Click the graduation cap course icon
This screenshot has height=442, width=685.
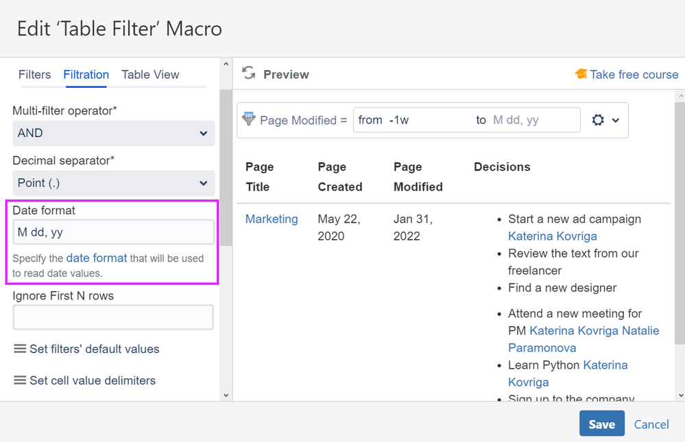tap(581, 74)
